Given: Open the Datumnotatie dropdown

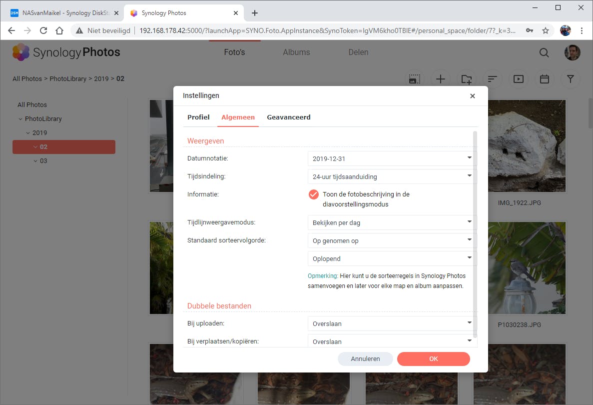Looking at the screenshot, I should coord(392,158).
